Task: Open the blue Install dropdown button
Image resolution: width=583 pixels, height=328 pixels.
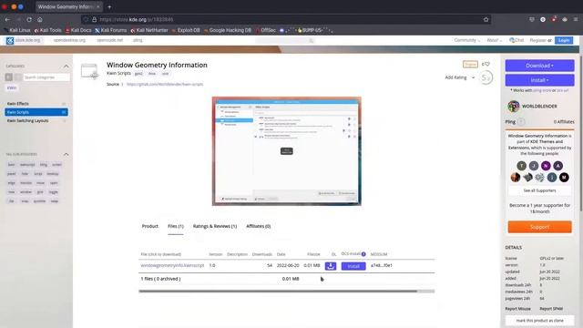Action: pos(539,80)
